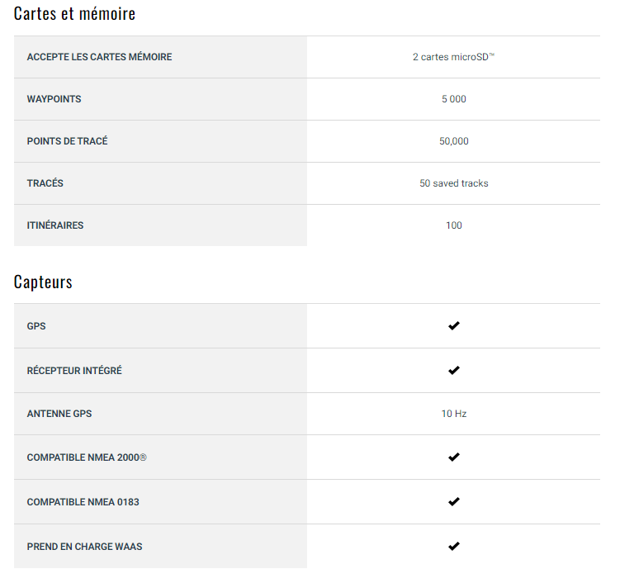This screenshot has width=620, height=583.
Task: Click the Compatible NMEA 2000 label text
Action: pos(87,457)
